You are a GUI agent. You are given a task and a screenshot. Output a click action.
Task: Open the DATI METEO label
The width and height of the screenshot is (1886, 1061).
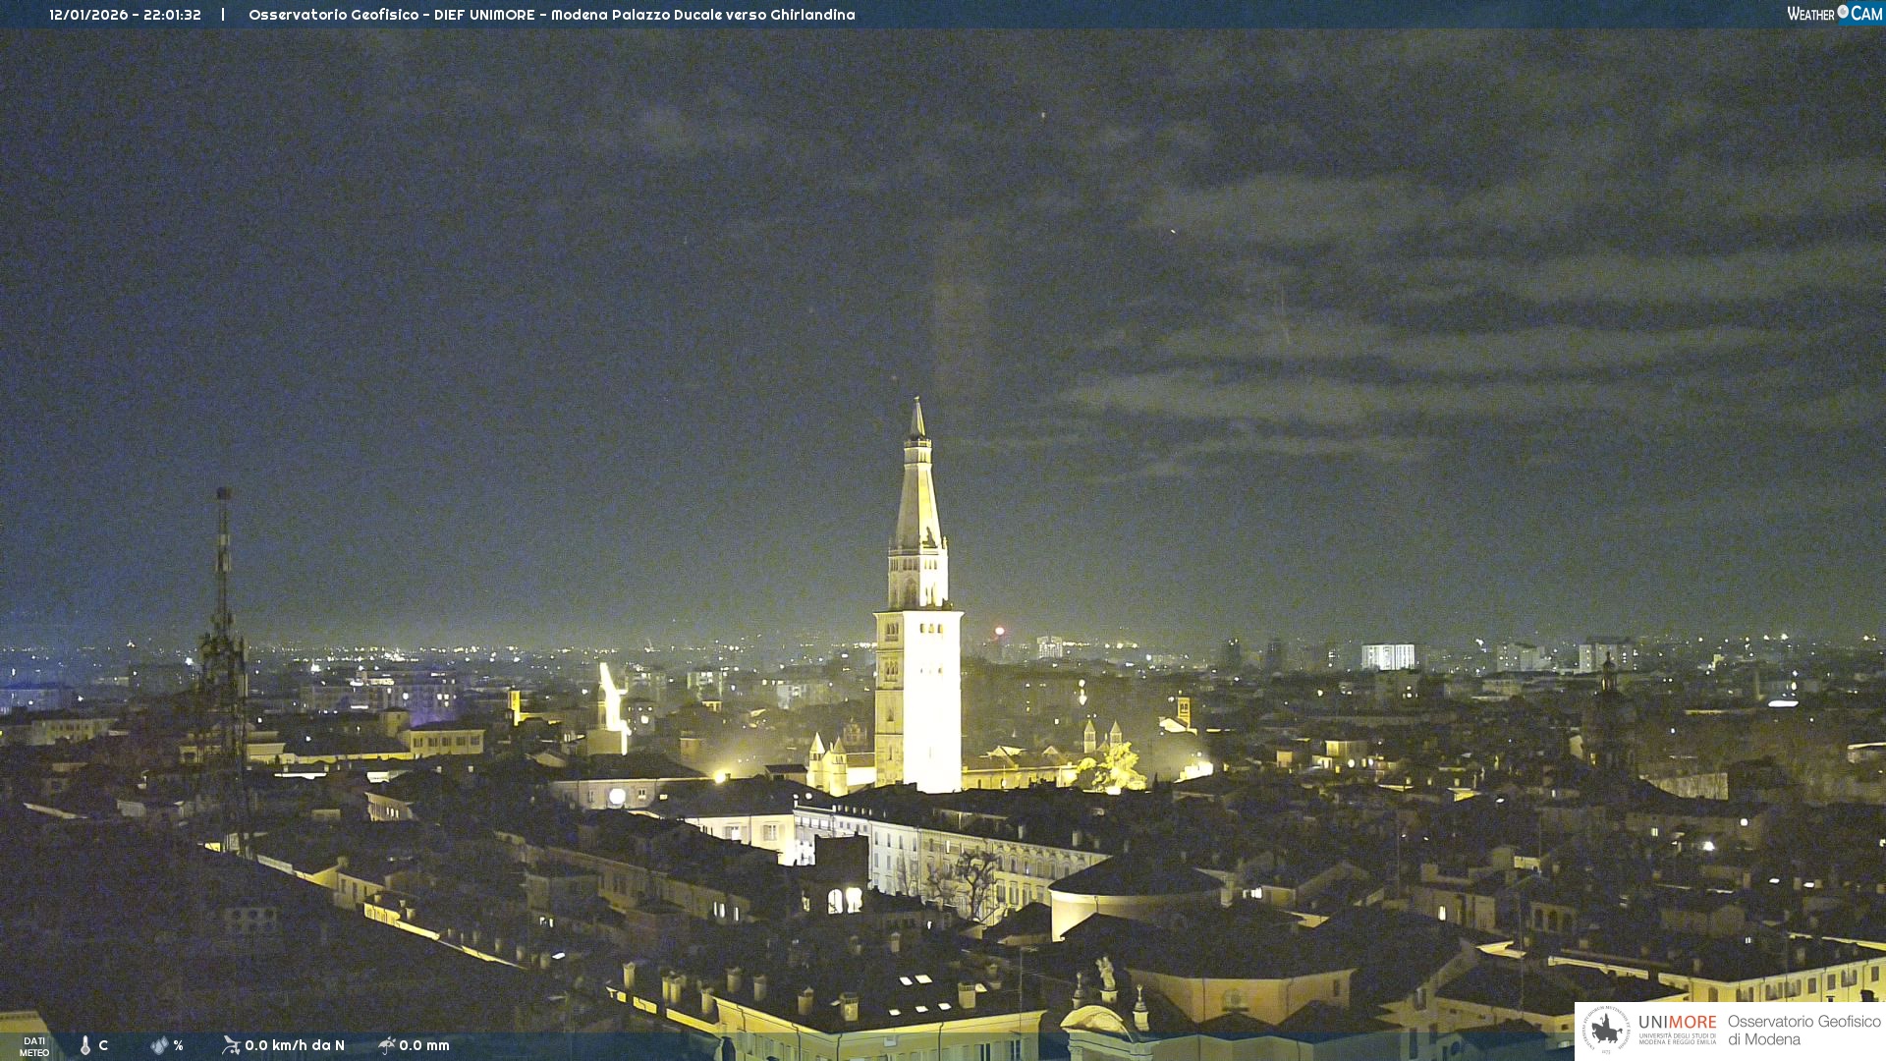click(x=34, y=1046)
